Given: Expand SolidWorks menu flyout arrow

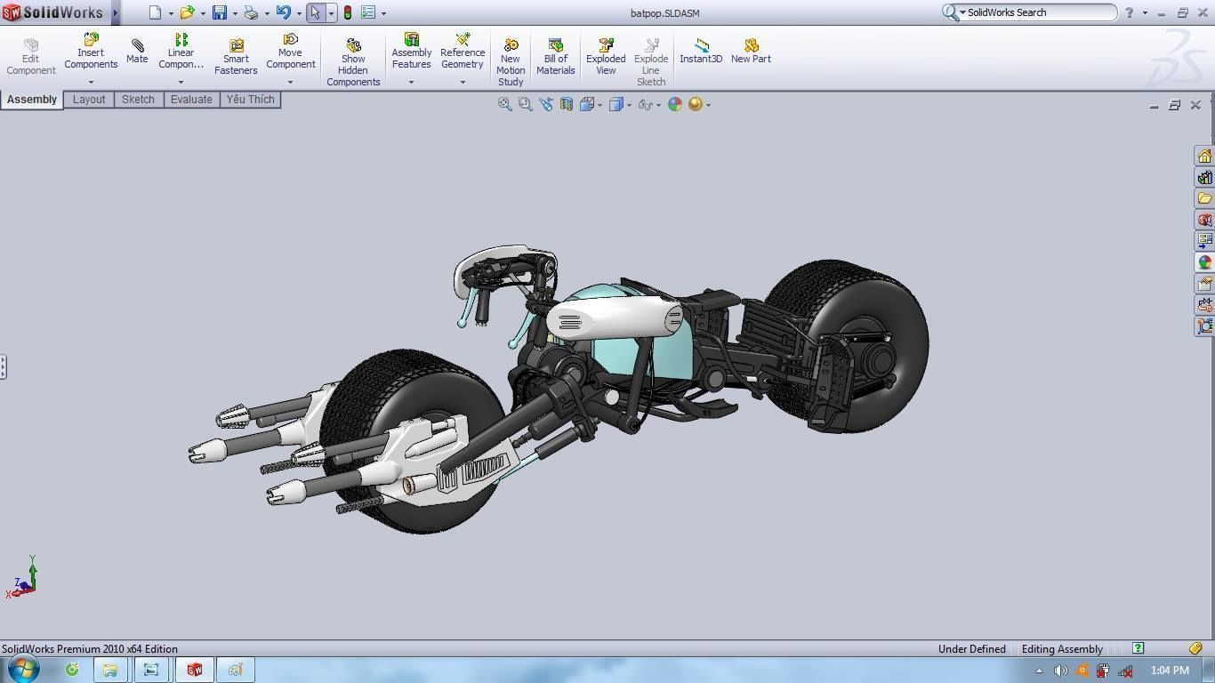Looking at the screenshot, I should pyautogui.click(x=116, y=12).
